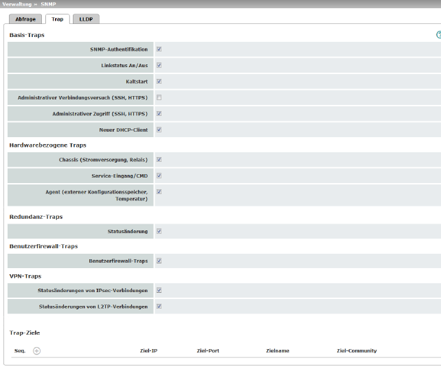Add a new trap target row
Viewport: 441px width, 371px height.
[36, 351]
